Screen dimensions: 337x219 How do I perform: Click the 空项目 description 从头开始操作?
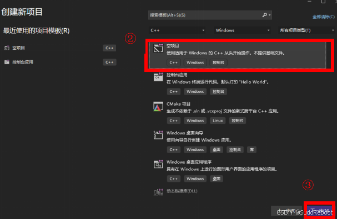[x=226, y=53]
